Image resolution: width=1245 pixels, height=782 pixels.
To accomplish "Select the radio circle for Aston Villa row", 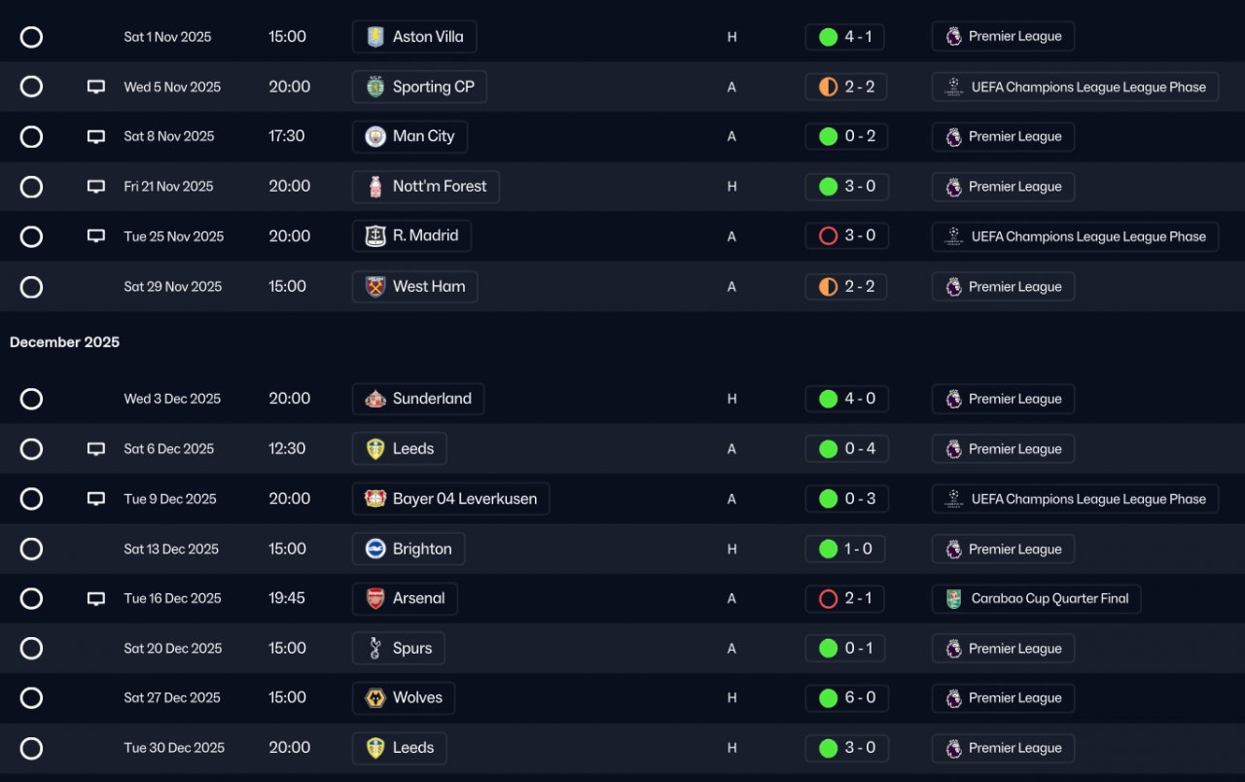I will click(x=31, y=37).
